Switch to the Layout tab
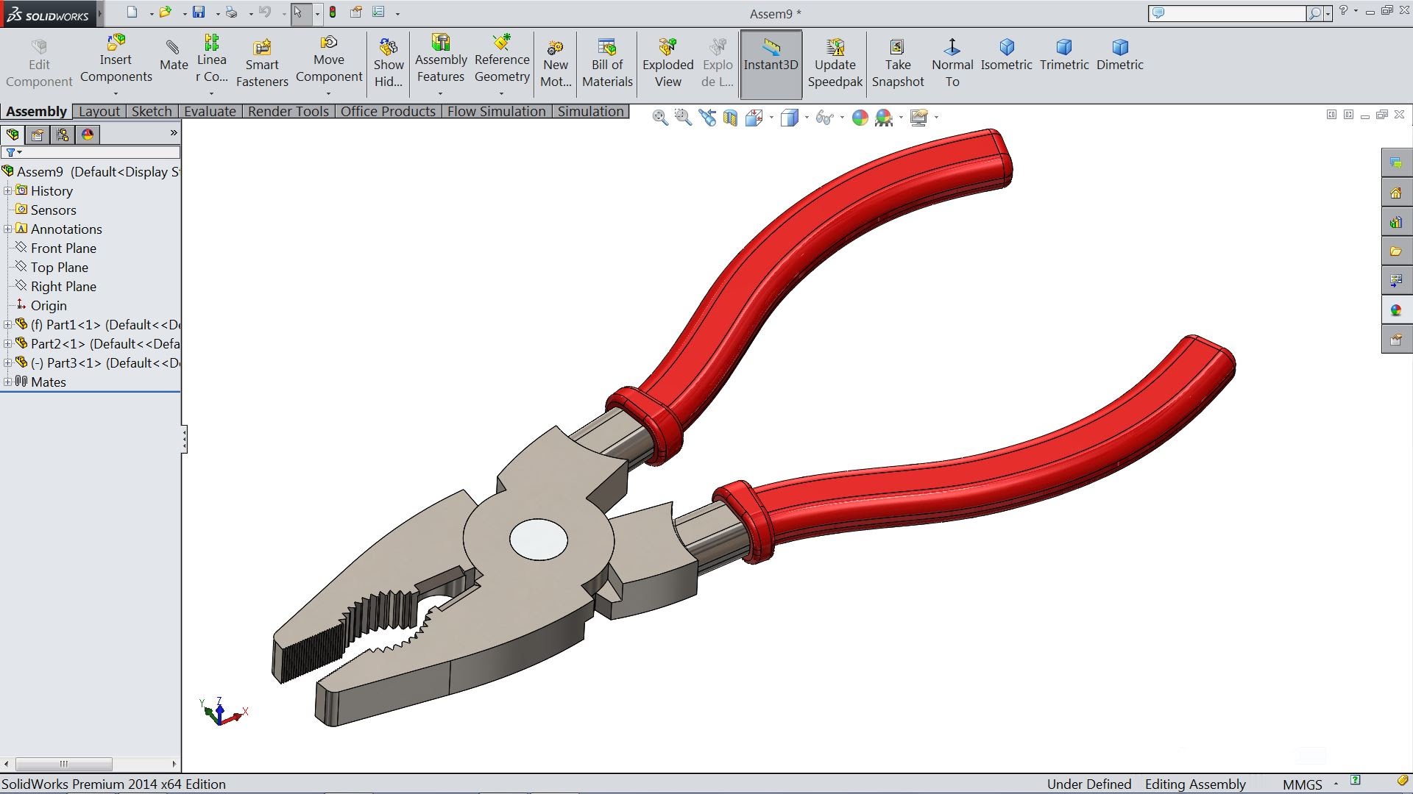 [99, 112]
